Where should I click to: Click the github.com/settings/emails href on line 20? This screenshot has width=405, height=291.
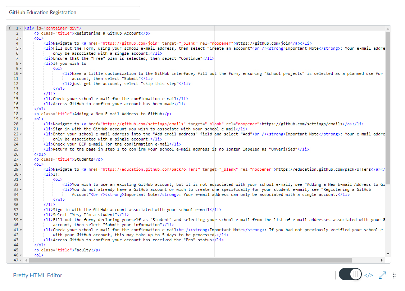click(143, 124)
